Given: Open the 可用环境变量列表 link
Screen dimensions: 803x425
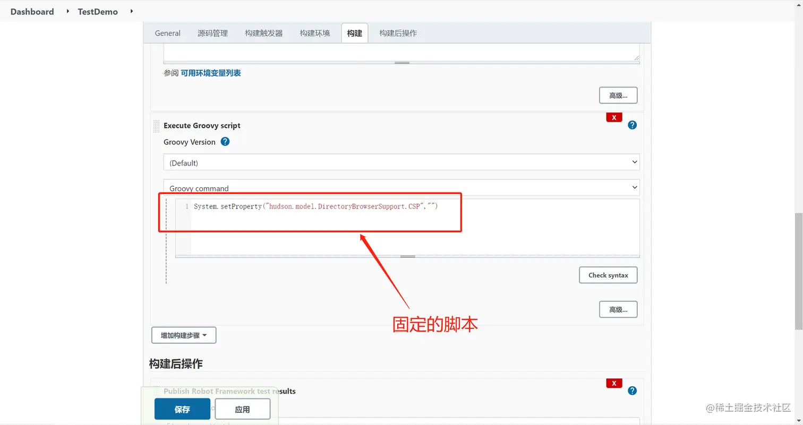Looking at the screenshot, I should [211, 73].
